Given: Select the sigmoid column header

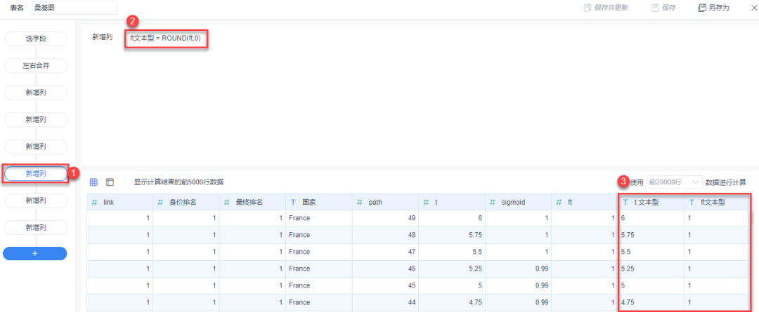Looking at the screenshot, I should (x=518, y=203).
